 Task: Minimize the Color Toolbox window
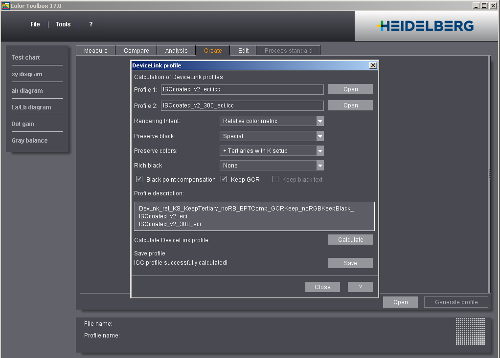coord(476,6)
